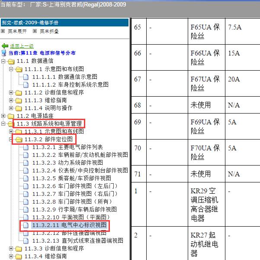This screenshot has height=260, width=260.
Task: Expand the 11.1.4 说明与操作 node
Action: tap(11, 108)
